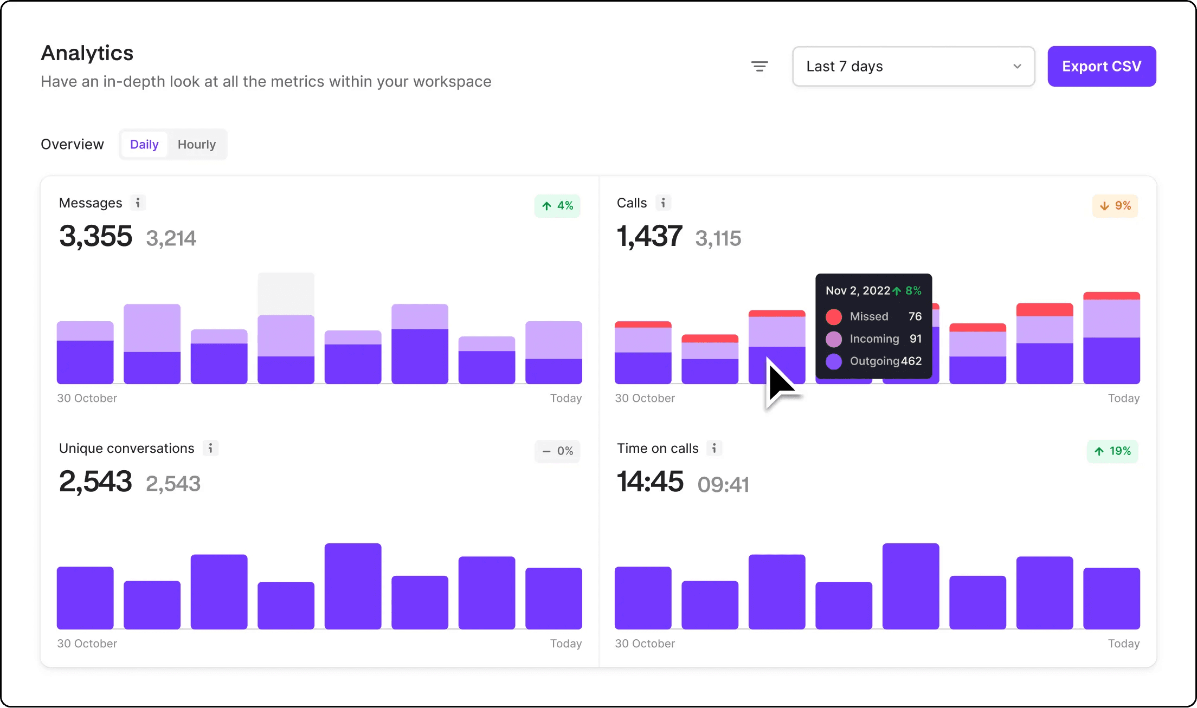The height and width of the screenshot is (708, 1197).
Task: Click the date range chevron arrow
Action: pos(1017,66)
